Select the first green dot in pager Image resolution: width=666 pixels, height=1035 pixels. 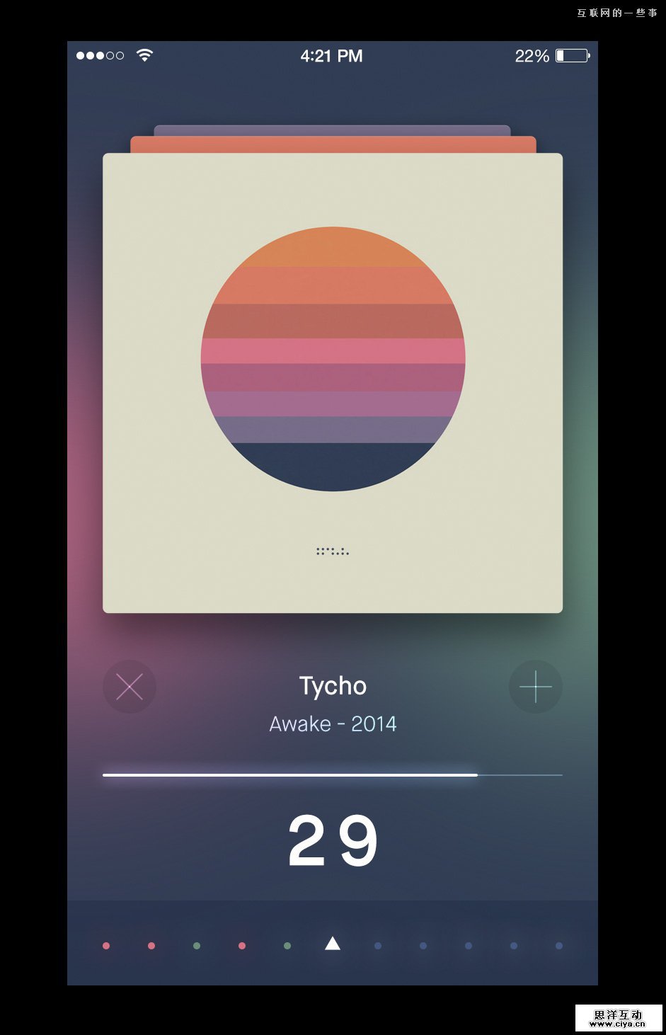197,946
